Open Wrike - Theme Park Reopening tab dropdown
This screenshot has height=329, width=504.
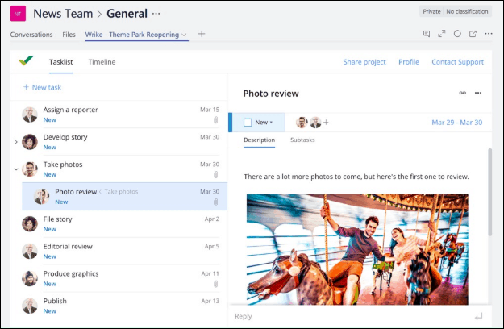point(184,35)
